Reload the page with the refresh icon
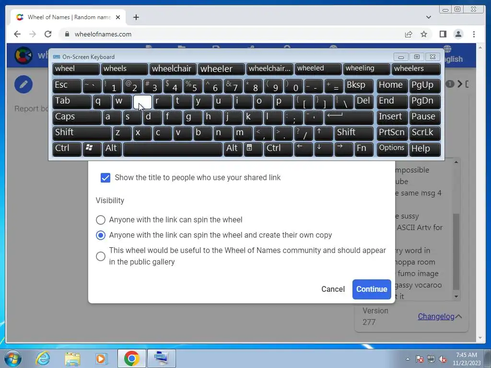 48,34
